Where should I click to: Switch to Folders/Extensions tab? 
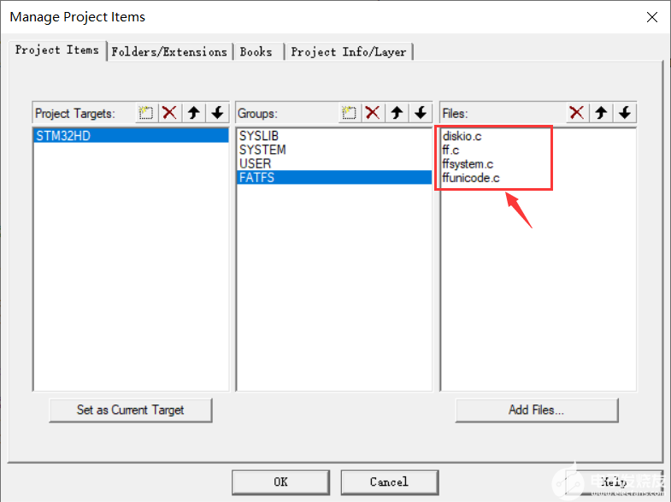coord(169,52)
